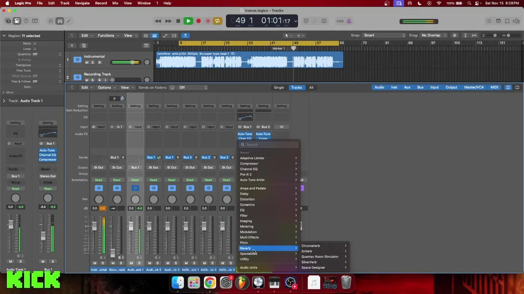Open the media Browsers icon

point(516,21)
